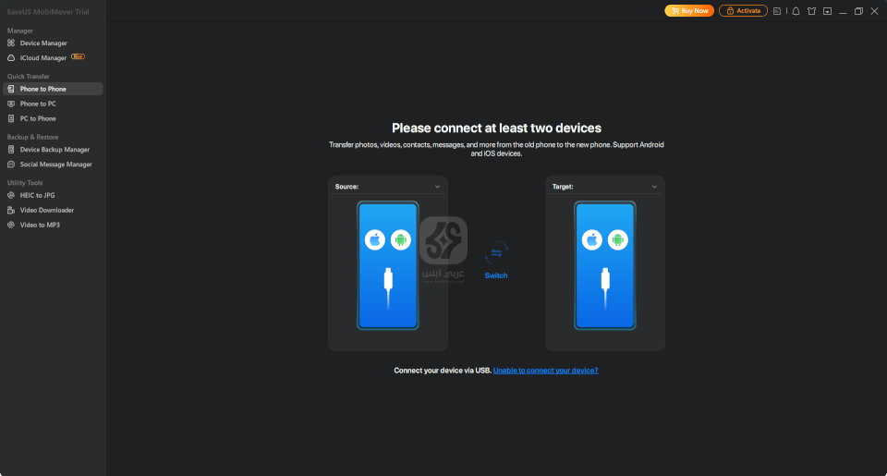Click the title bar dropdown menu icon
This screenshot has width=887, height=476.
(x=827, y=11)
